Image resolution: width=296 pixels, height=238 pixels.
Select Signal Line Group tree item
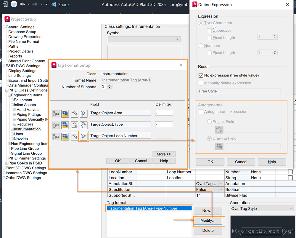point(26,153)
